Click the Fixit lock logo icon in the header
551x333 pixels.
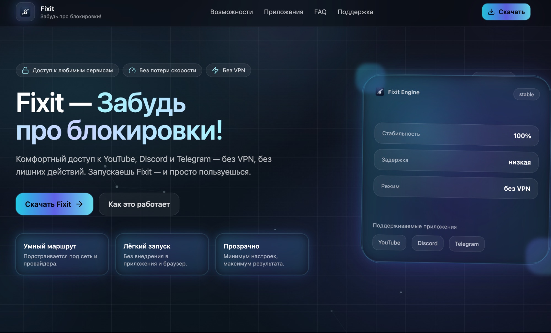tap(25, 12)
